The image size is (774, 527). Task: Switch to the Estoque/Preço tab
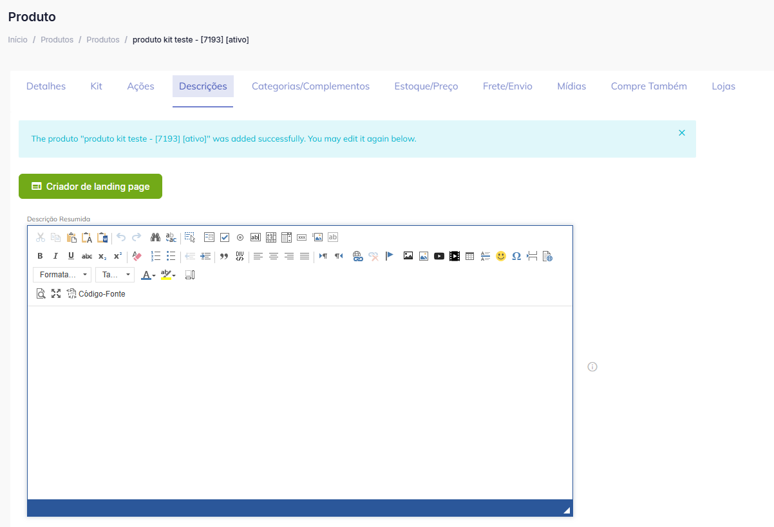pyautogui.click(x=426, y=86)
